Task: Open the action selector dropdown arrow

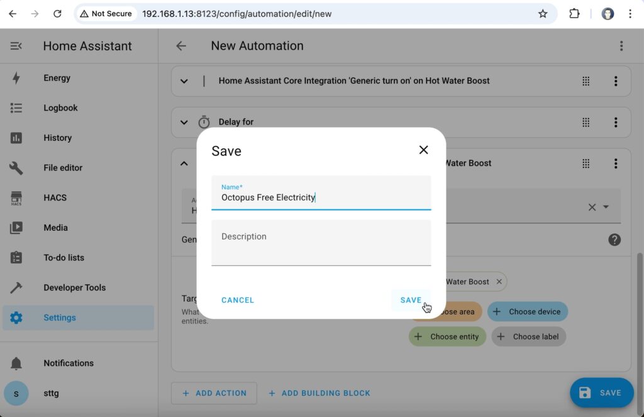Action: [606, 207]
